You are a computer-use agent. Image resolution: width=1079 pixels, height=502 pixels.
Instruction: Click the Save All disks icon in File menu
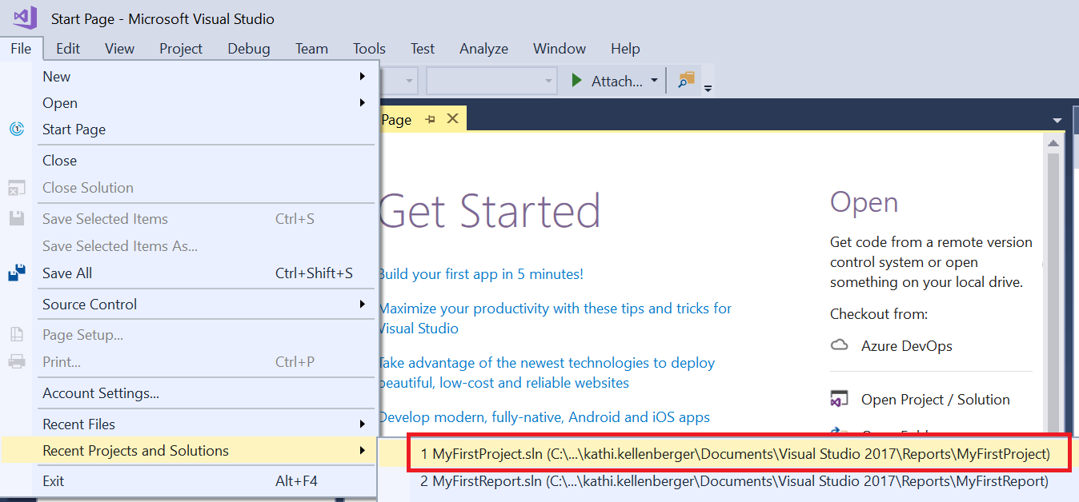coord(17,273)
